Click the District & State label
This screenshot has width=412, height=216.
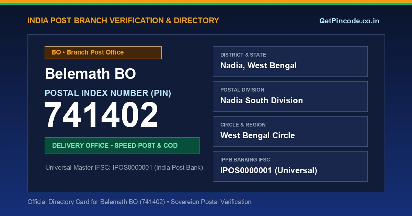243,55
